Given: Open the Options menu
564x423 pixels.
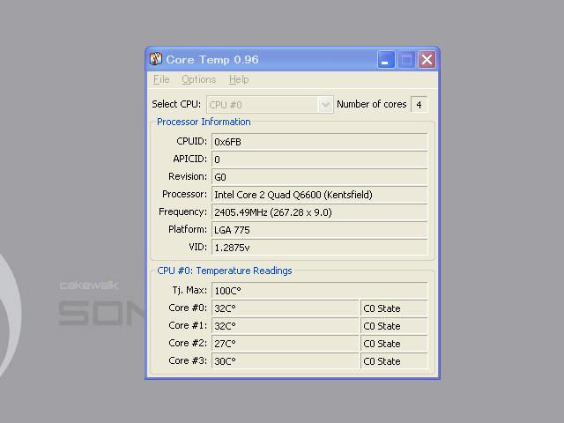Looking at the screenshot, I should click(x=198, y=79).
